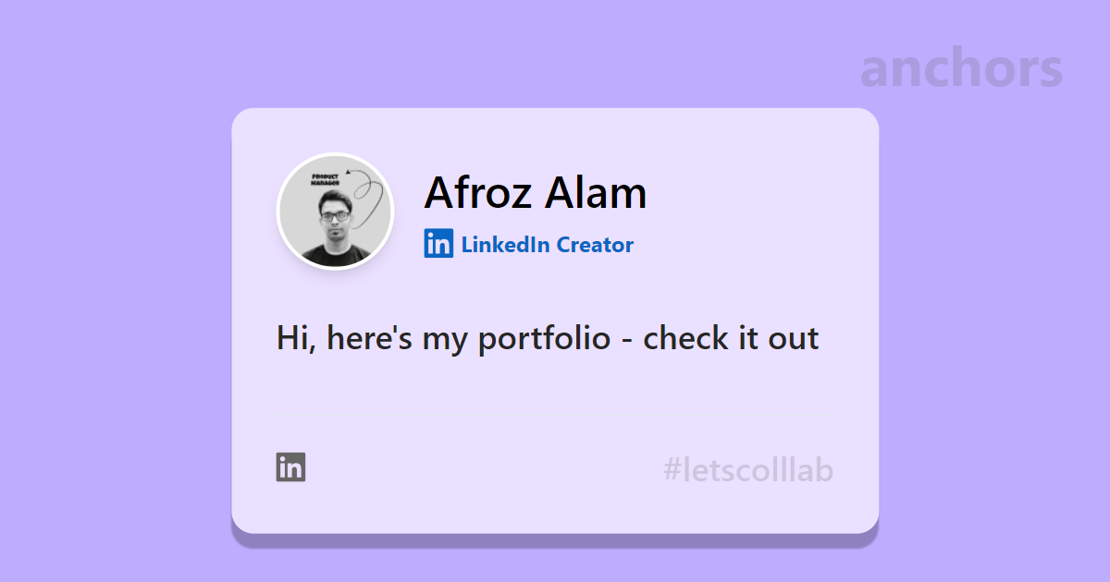Click the thin divider line above footer
The height and width of the screenshot is (582, 1110).
point(555,415)
